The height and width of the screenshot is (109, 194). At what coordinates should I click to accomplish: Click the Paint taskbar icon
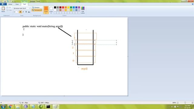(x=56, y=107)
